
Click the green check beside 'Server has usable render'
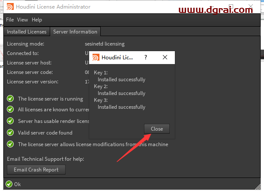(10, 121)
